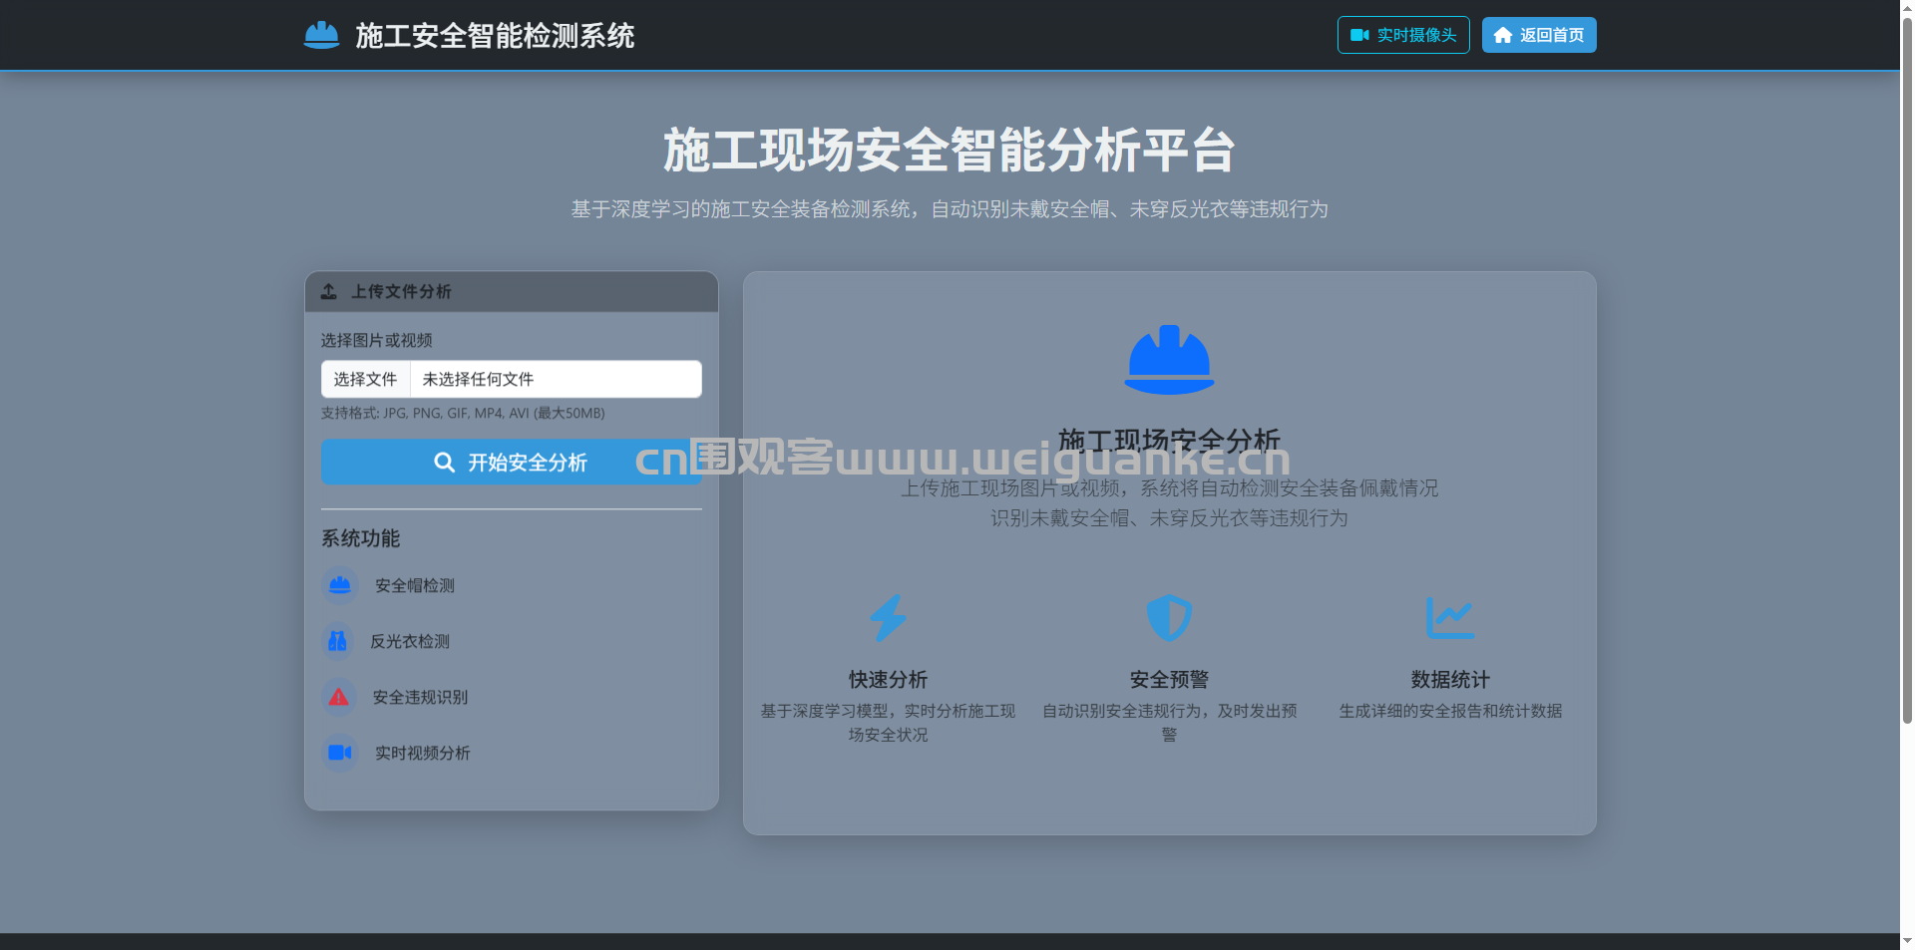Viewport: 1915px width, 950px height.
Task: Click the helmet detection feature icon
Action: pos(339,585)
